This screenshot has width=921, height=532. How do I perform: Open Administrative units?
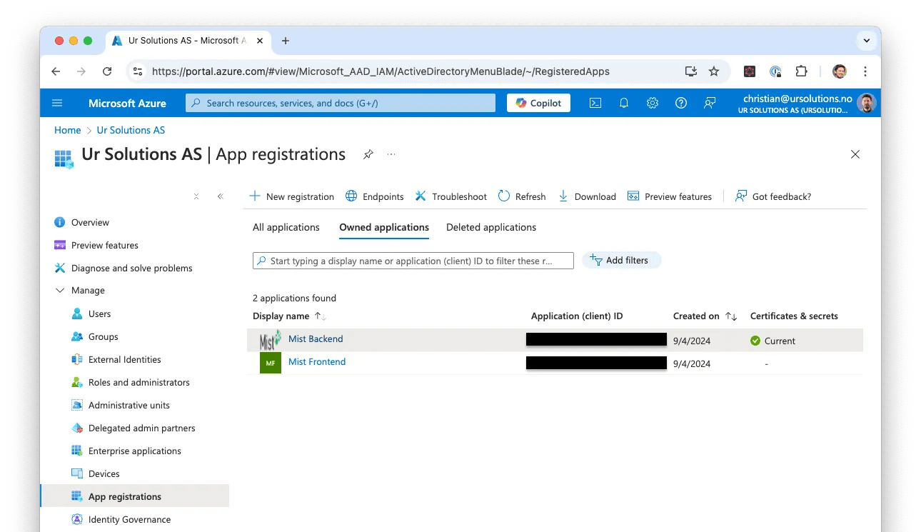pos(129,406)
